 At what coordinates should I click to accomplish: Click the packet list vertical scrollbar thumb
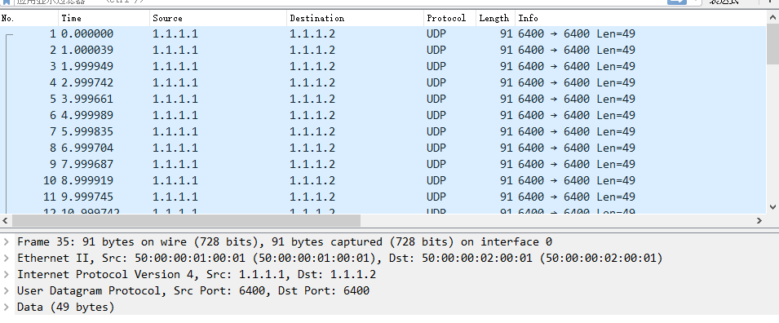click(x=772, y=43)
